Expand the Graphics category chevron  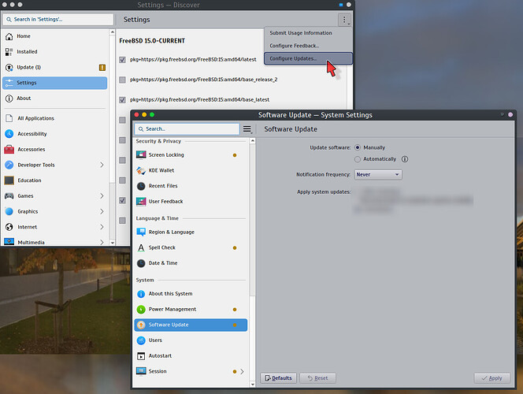pos(102,211)
